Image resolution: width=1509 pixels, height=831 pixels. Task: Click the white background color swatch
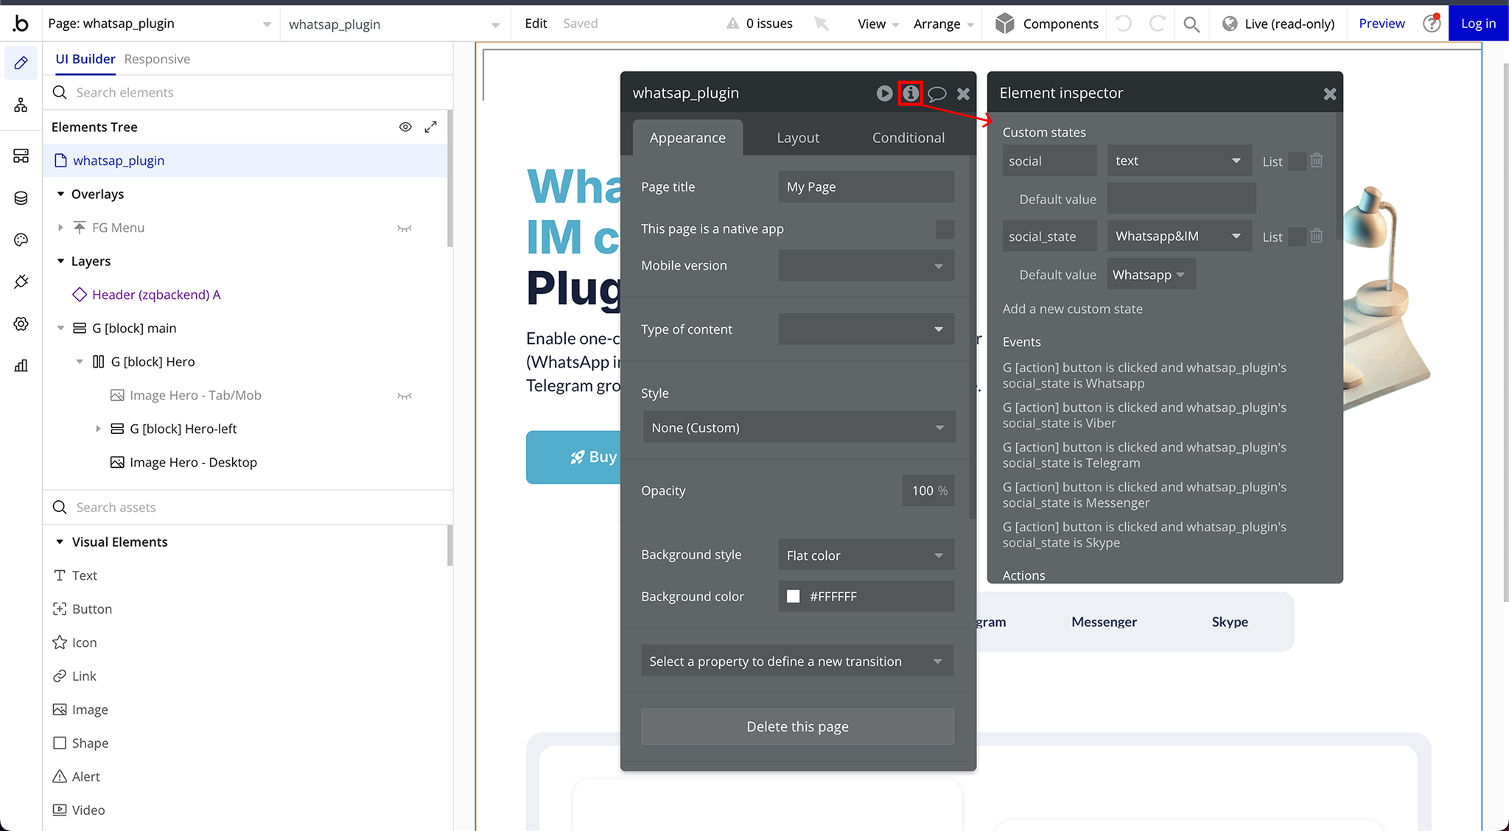[x=794, y=597]
